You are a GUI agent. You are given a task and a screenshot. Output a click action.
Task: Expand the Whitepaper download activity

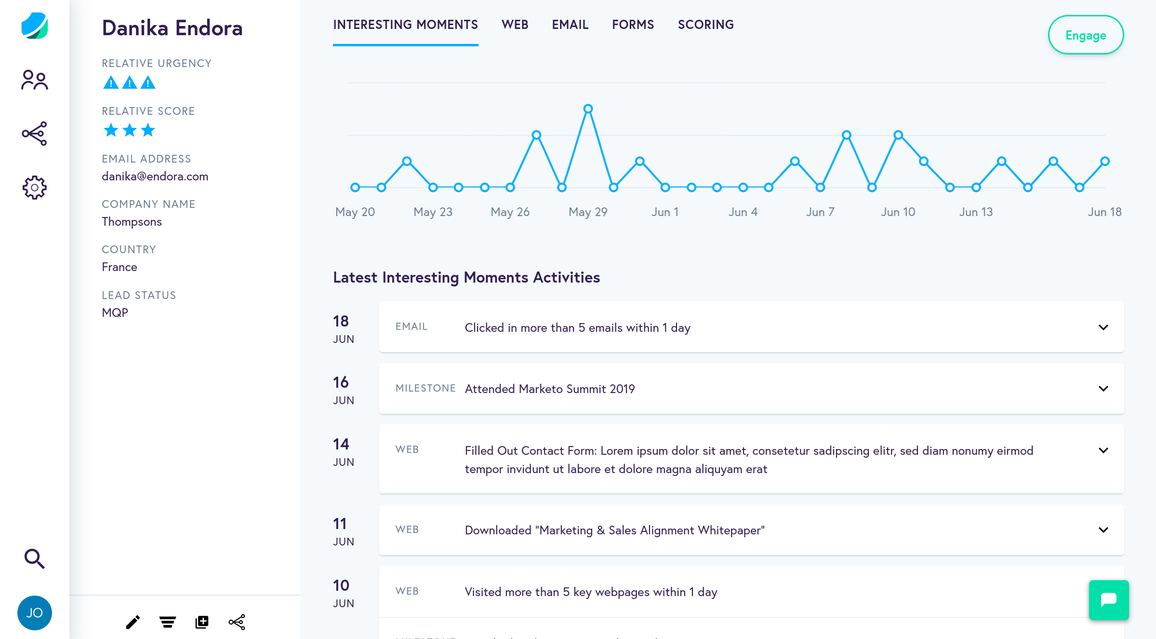coord(1103,530)
